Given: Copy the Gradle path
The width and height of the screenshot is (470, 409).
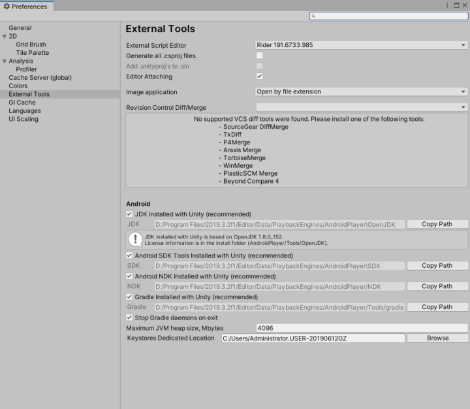Looking at the screenshot, I should pyautogui.click(x=437, y=307).
